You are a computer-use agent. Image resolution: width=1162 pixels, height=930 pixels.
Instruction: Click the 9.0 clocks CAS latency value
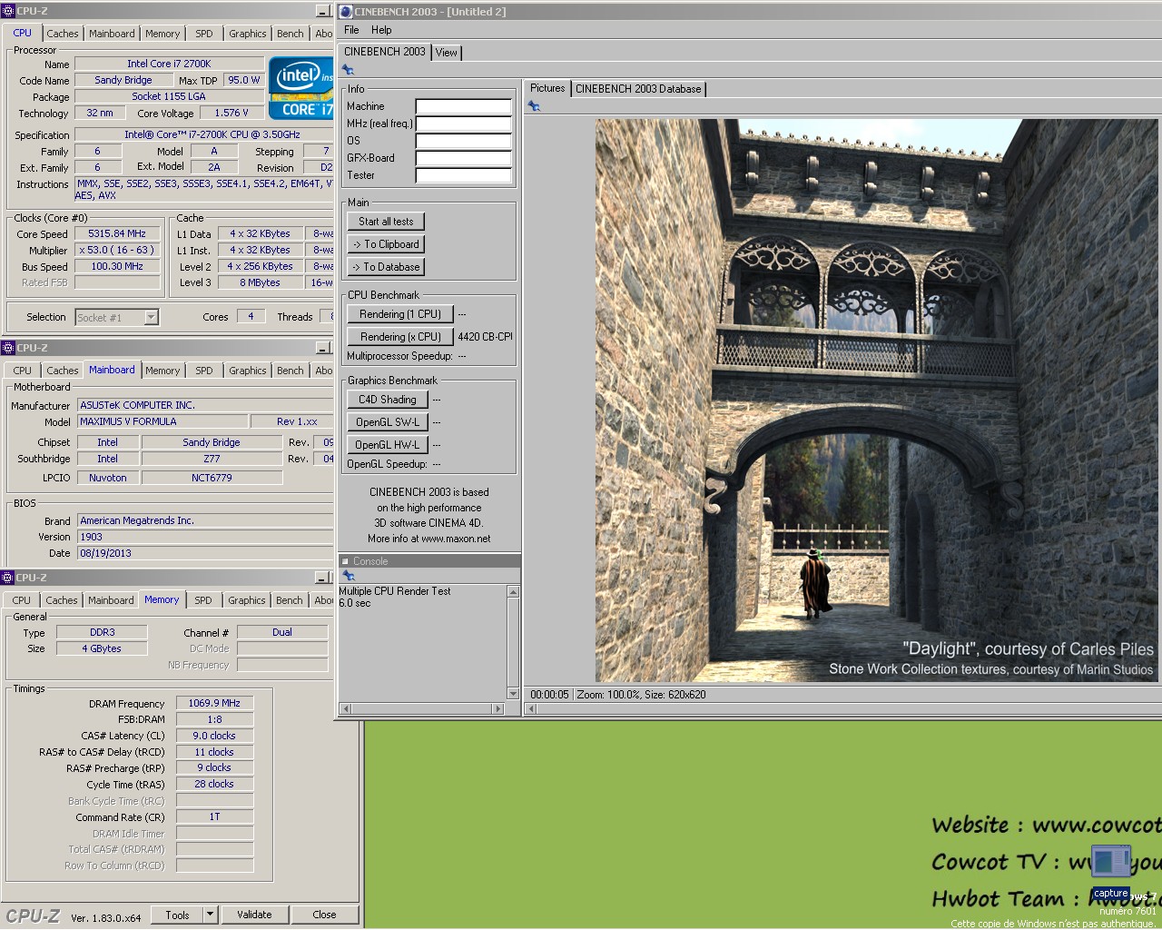(x=214, y=736)
